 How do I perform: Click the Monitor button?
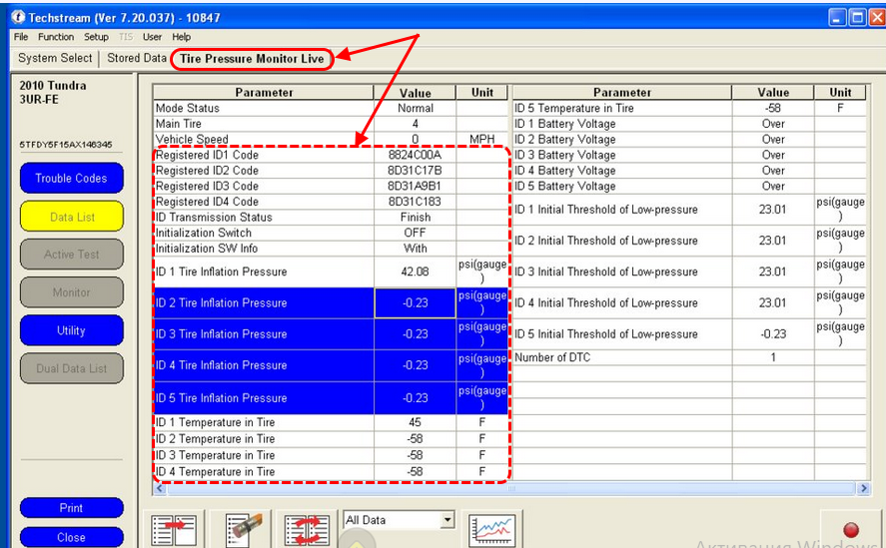click(x=71, y=292)
